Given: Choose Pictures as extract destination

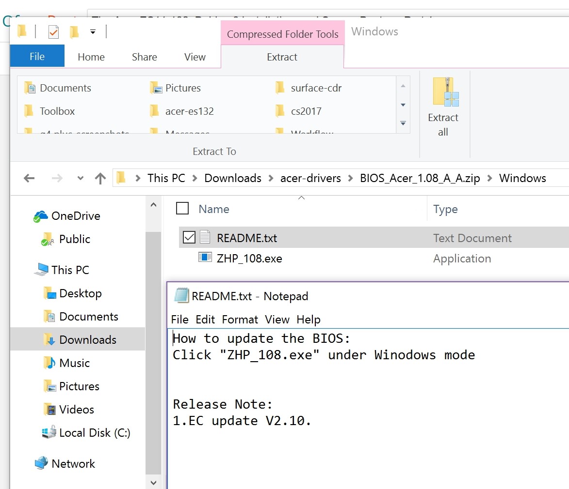Looking at the screenshot, I should tap(176, 88).
